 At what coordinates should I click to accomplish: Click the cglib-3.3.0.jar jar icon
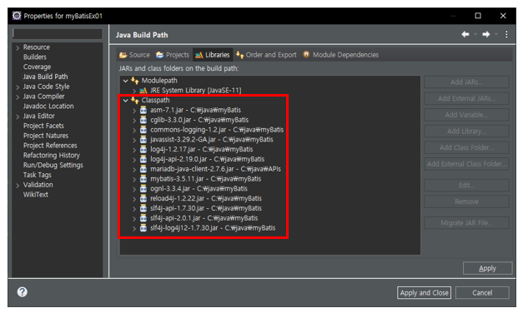pos(143,120)
